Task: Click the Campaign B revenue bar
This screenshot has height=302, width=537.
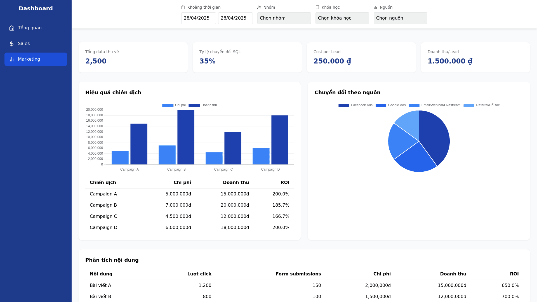Action: point(186,137)
